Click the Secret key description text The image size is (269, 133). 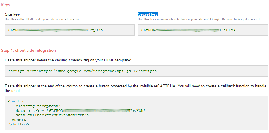(199, 19)
